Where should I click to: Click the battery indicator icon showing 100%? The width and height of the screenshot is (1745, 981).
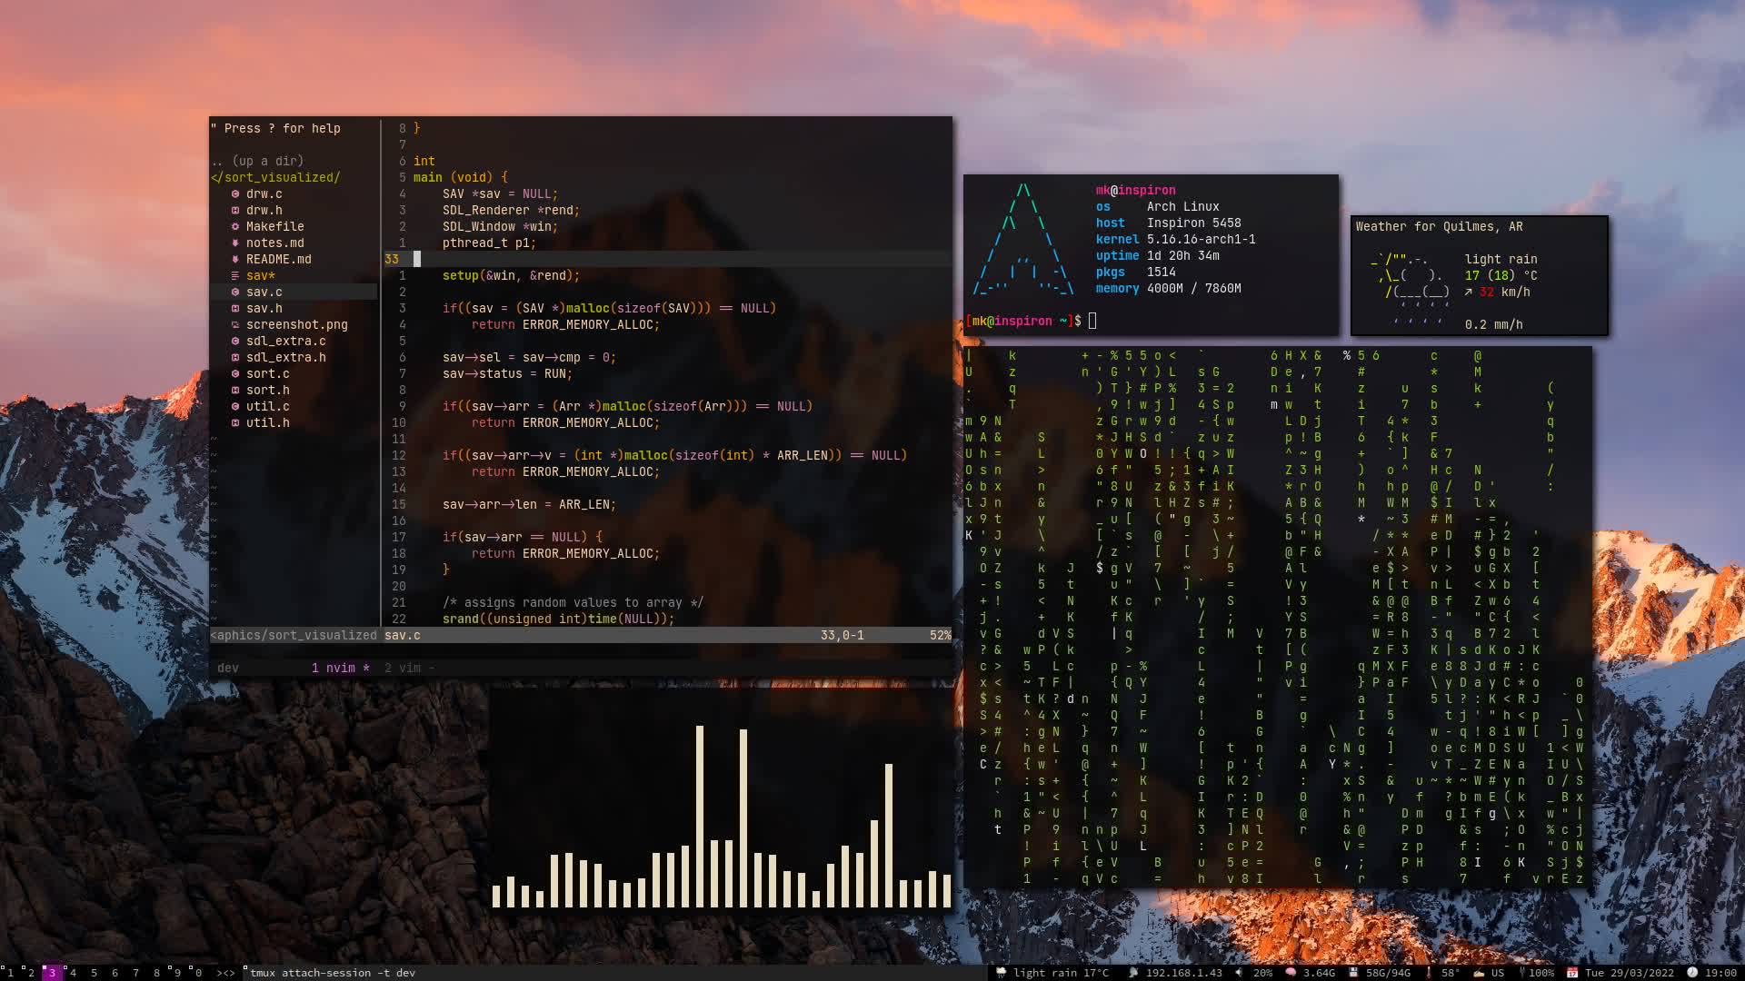click(1522, 972)
